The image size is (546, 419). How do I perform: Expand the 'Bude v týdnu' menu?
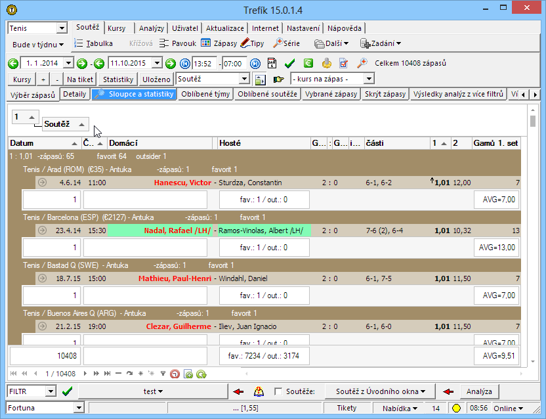[38, 44]
